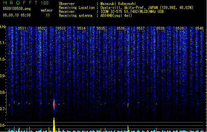
Task: Click the kHz axis unit label
Action: [x=3, y=27]
